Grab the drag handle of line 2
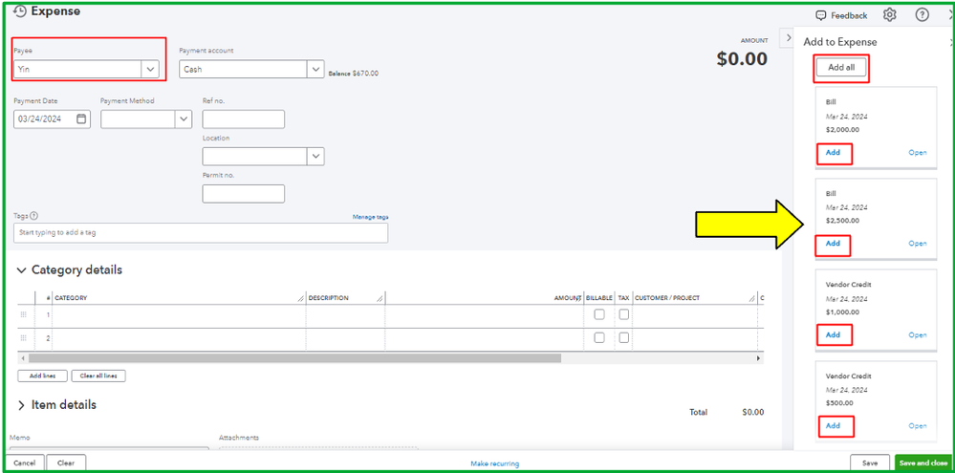The width and height of the screenshot is (955, 473). pyautogui.click(x=24, y=338)
